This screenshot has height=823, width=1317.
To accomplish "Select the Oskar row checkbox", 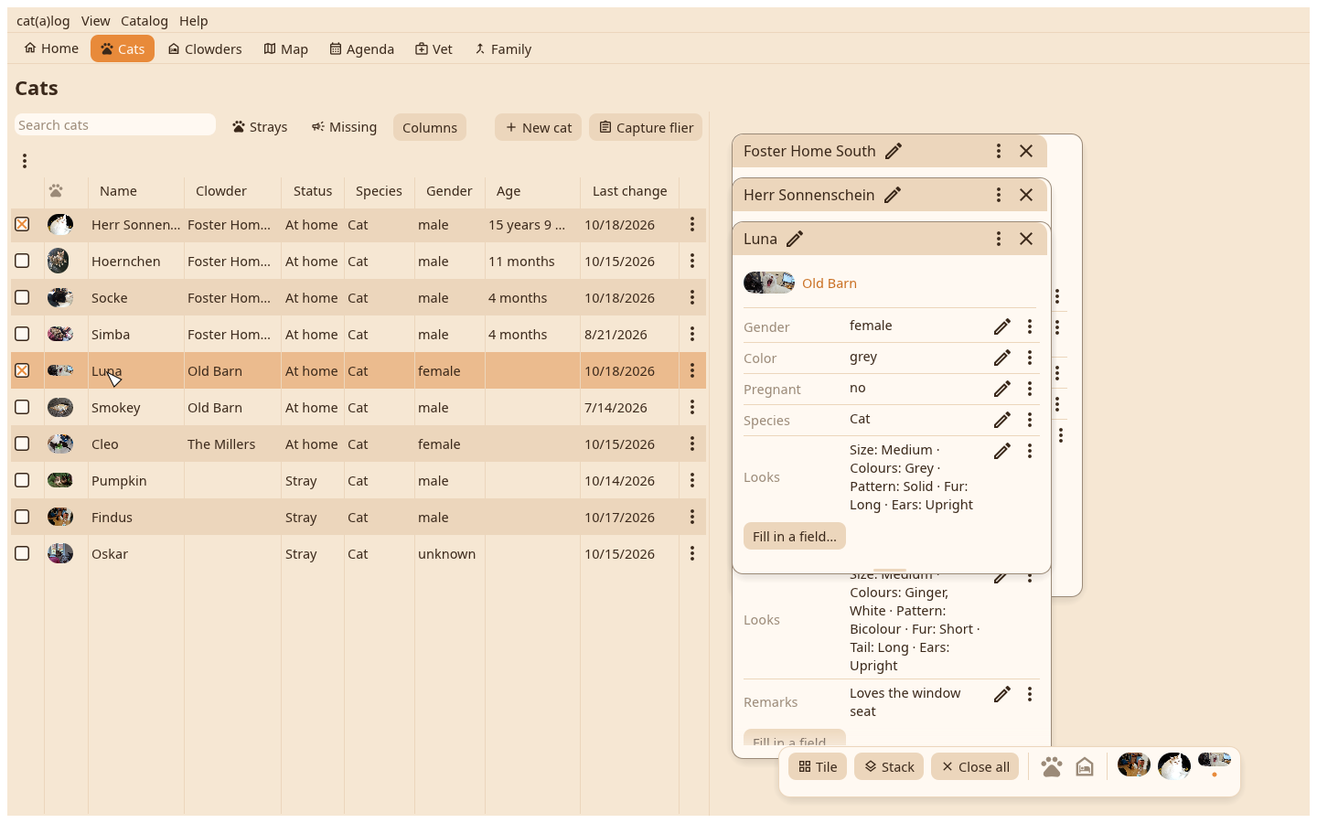I will (22, 553).
